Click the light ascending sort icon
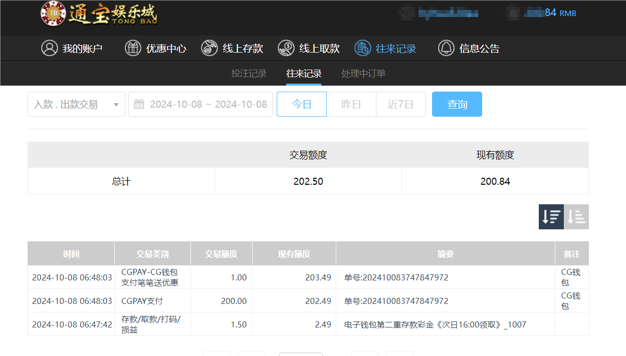 [x=576, y=216]
